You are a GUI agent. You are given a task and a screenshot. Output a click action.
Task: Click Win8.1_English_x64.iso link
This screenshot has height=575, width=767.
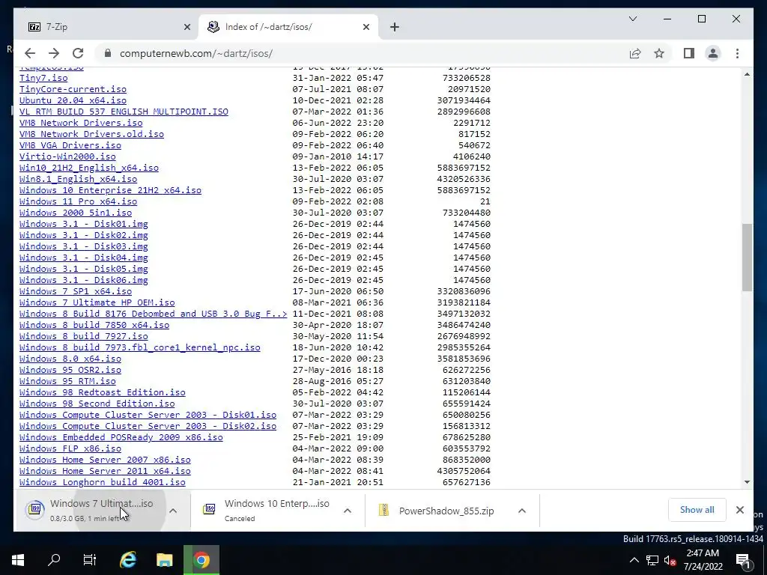coord(78,179)
